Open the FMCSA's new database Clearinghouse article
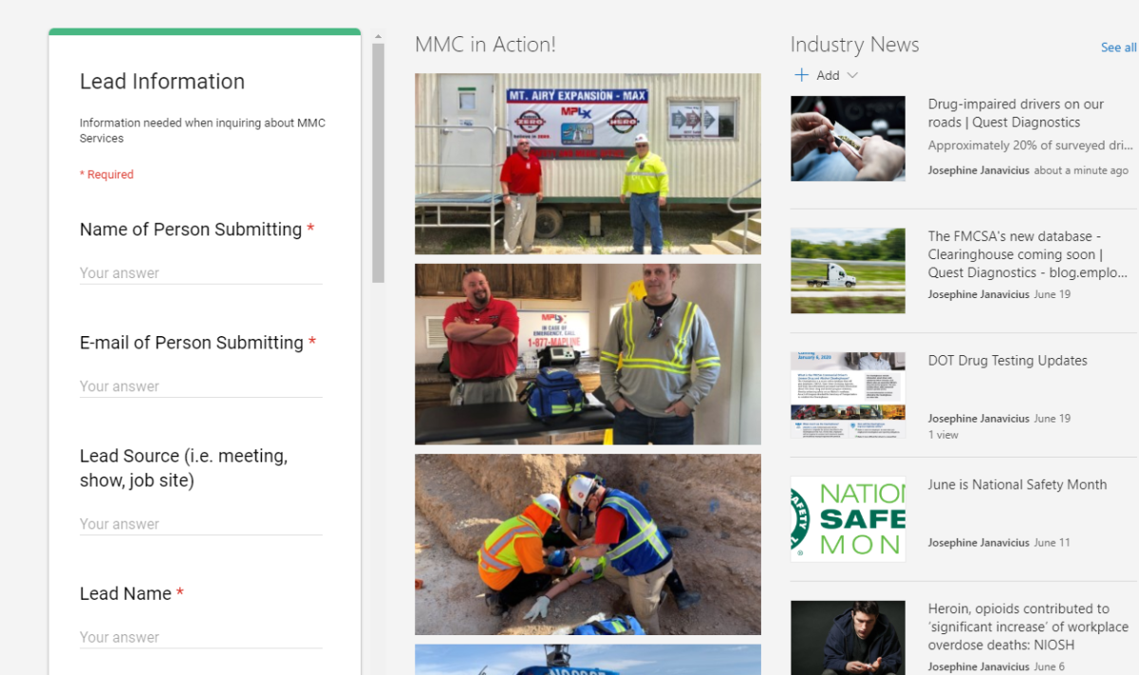Image resolution: width=1139 pixels, height=675 pixels. 1016,253
